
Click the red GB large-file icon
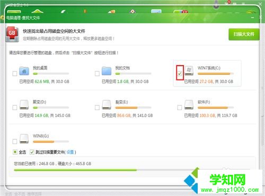pyautogui.click(x=12, y=34)
